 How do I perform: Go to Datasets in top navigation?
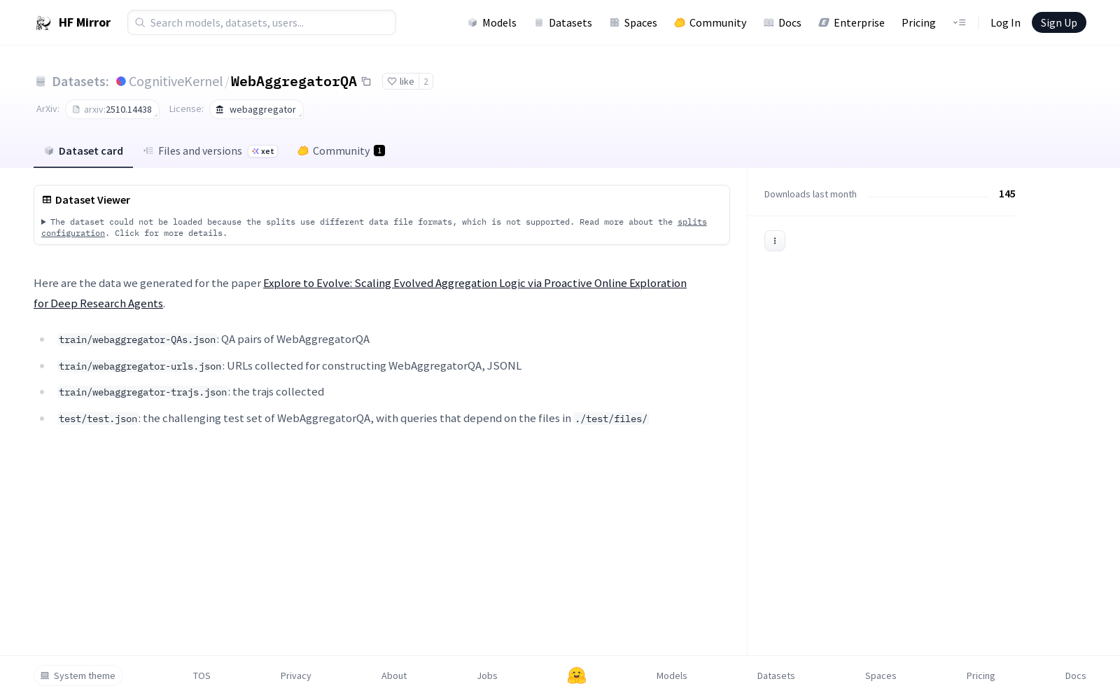click(563, 22)
